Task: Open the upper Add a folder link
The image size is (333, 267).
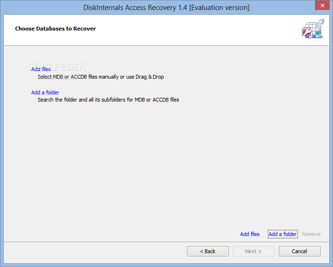Action: point(45,92)
